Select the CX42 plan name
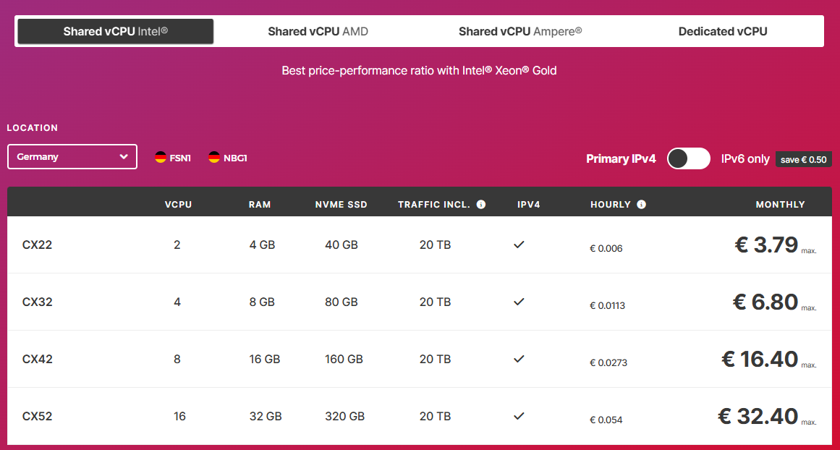 37,359
